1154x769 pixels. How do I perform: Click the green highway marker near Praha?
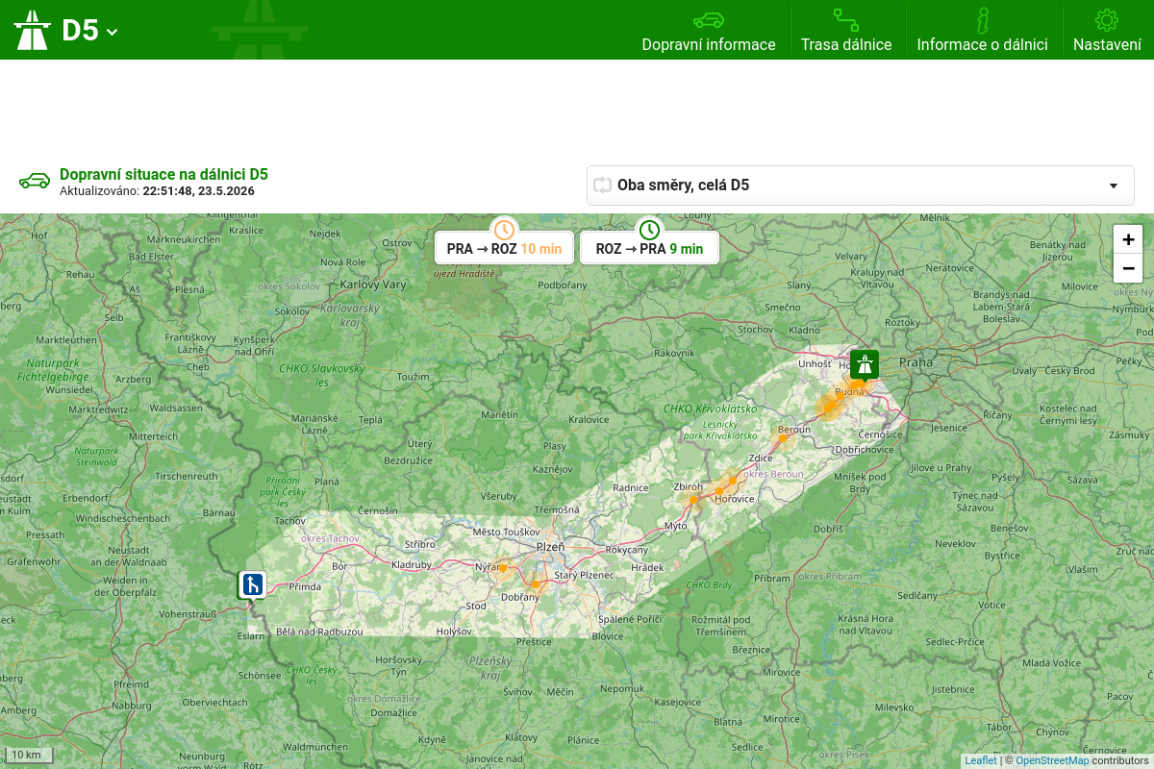[x=865, y=365]
